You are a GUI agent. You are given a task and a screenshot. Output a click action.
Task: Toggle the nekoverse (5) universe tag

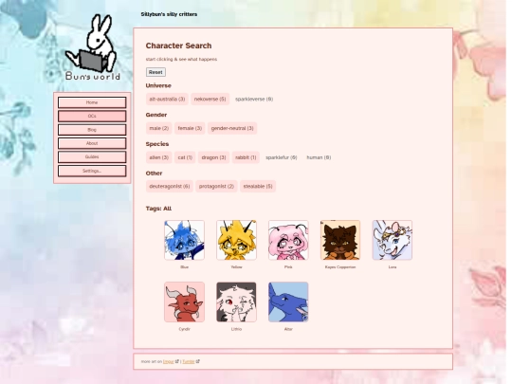(x=210, y=99)
